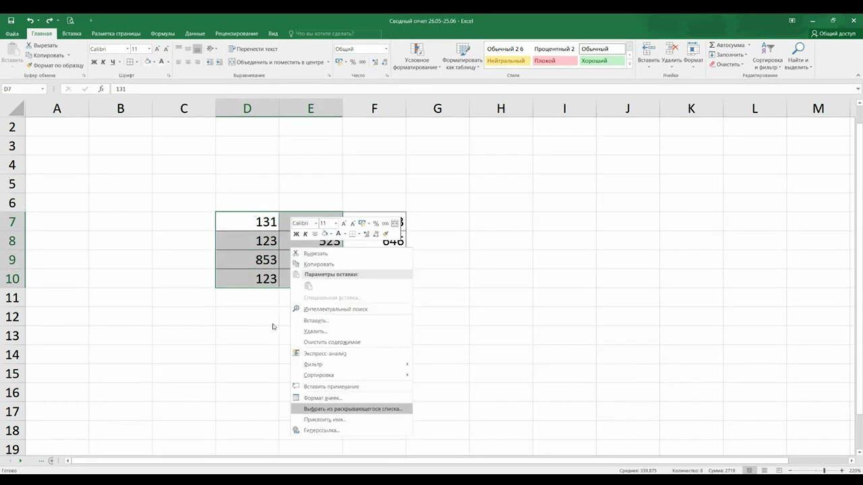Screen dimensions: 863x485
Task: Toggle italic К in ribbon font group
Action: click(x=103, y=62)
